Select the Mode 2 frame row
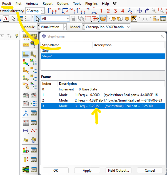The height and width of the screenshot is (175, 167). (103, 100)
